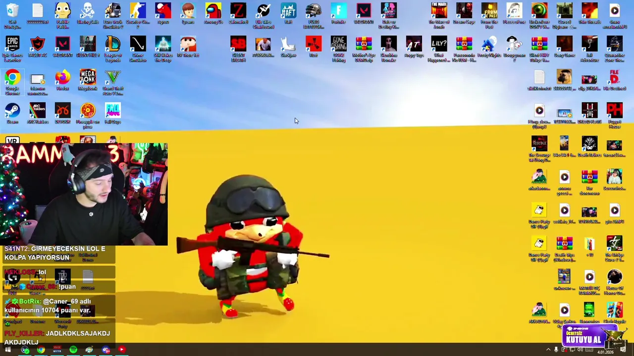The height and width of the screenshot is (356, 634).
Task: Open Zahmahrel game shortcut
Action: pos(238,14)
